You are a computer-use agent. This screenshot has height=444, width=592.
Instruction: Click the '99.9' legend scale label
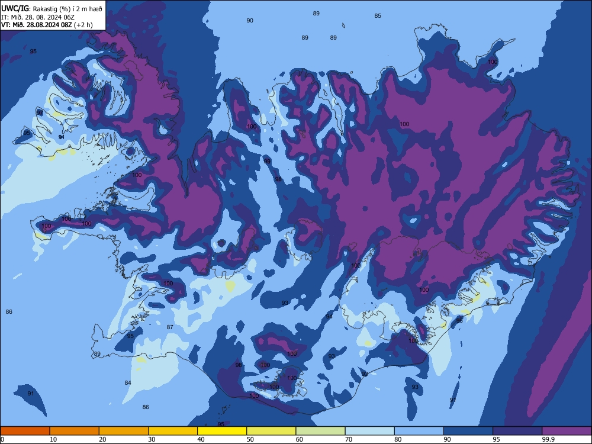(548, 439)
